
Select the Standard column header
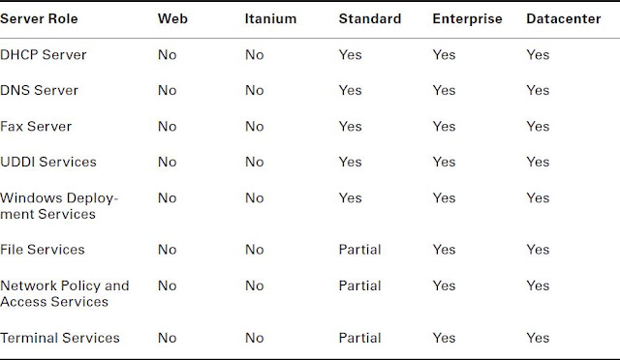coord(370,18)
